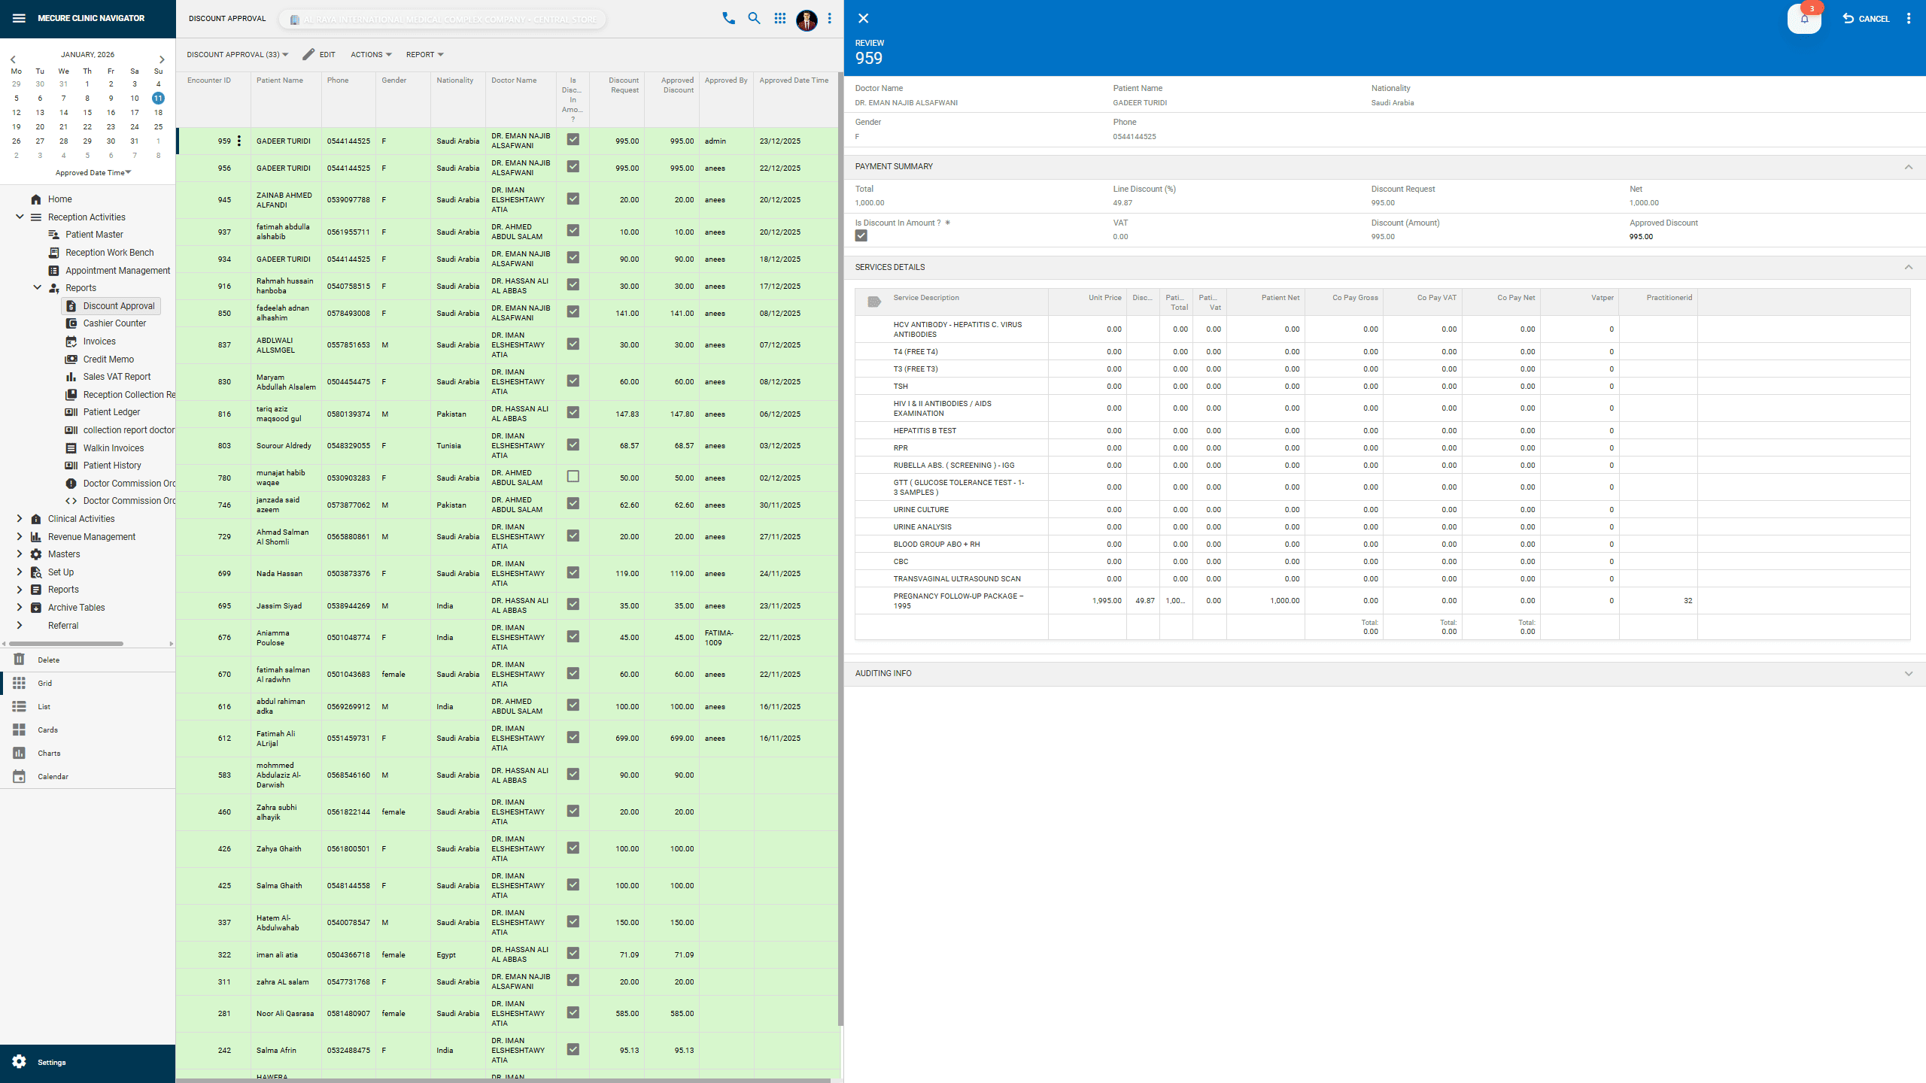Open the ACTIONS menu
The height and width of the screenshot is (1083, 1926).
[x=370, y=54]
